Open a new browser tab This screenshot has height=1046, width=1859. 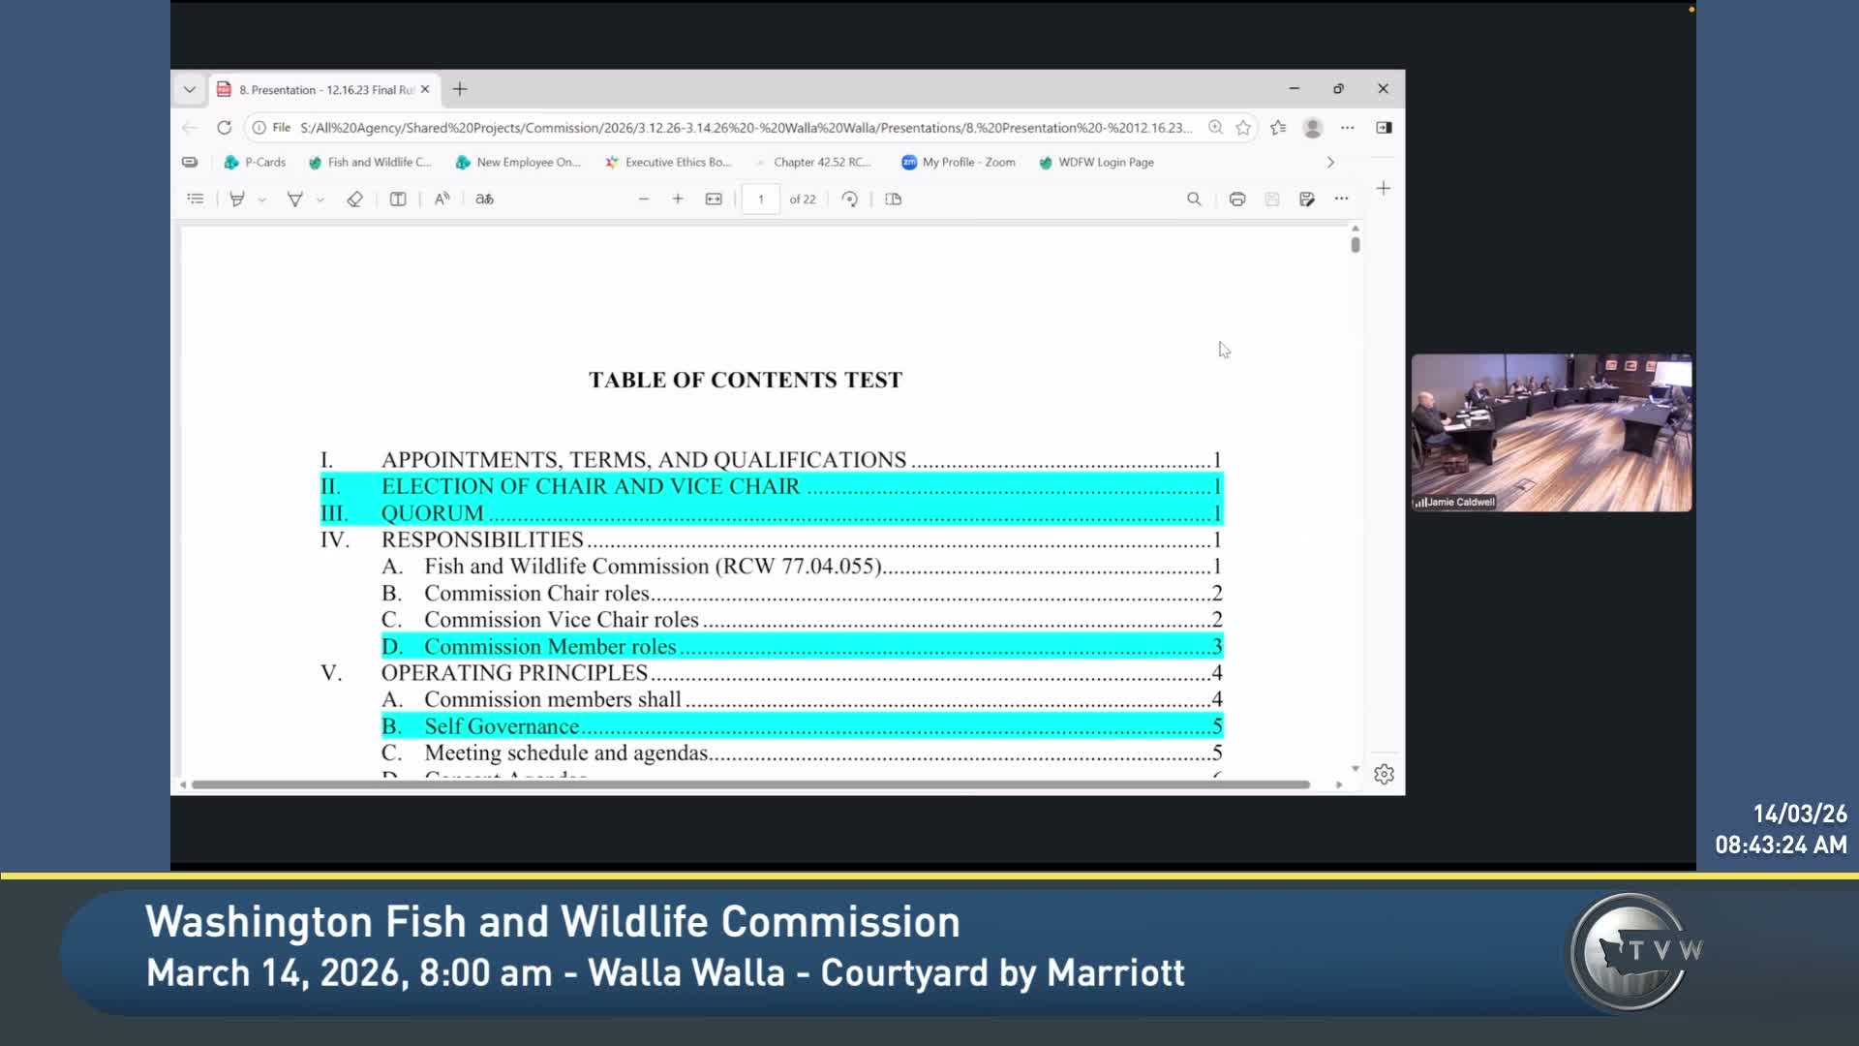(x=460, y=89)
